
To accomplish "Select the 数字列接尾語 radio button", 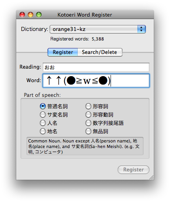I will click(88, 123).
